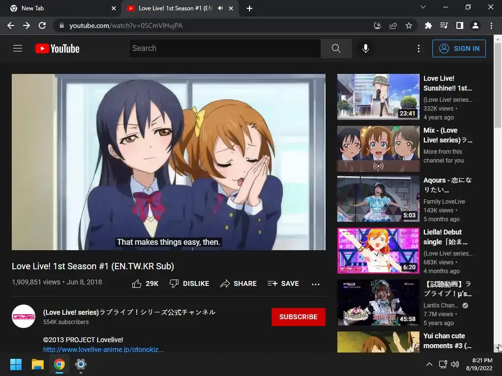Open Liella! Debut single title link
The height and width of the screenshot is (376, 502).
(445, 237)
